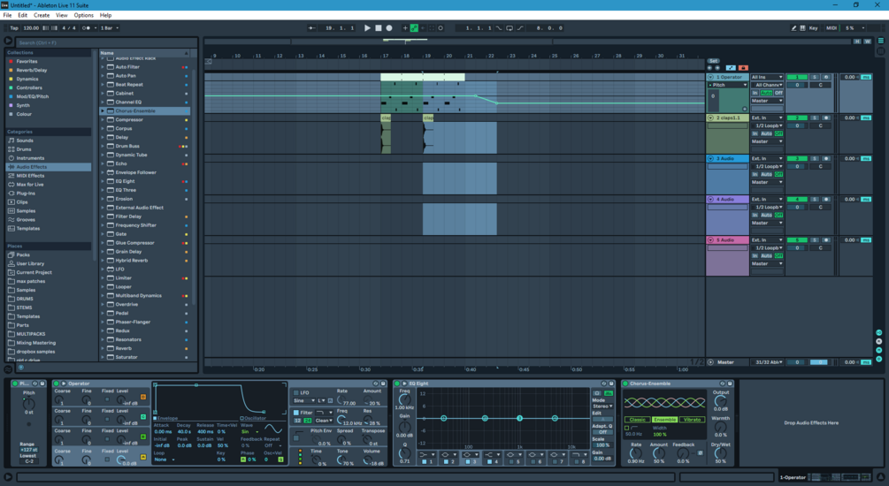Open the Plug-Ins category

tap(26, 194)
